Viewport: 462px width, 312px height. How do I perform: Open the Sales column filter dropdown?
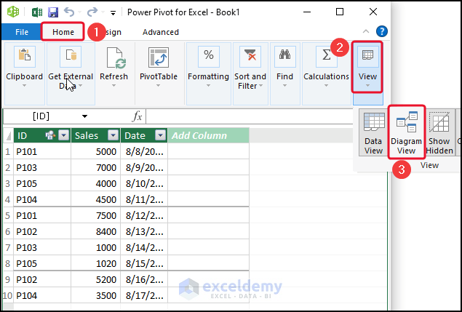(x=113, y=135)
